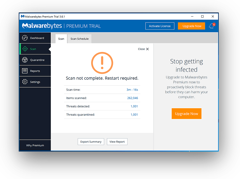Click Upgrade Now in the promo panel

pyautogui.click(x=186, y=114)
